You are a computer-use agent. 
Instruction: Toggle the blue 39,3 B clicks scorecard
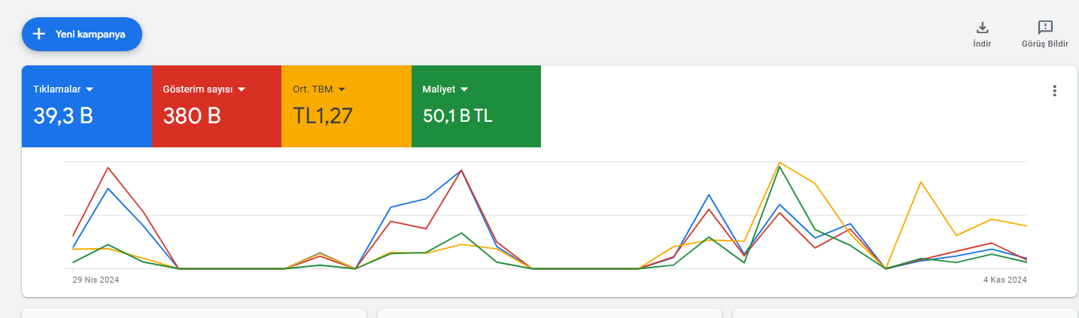87,106
